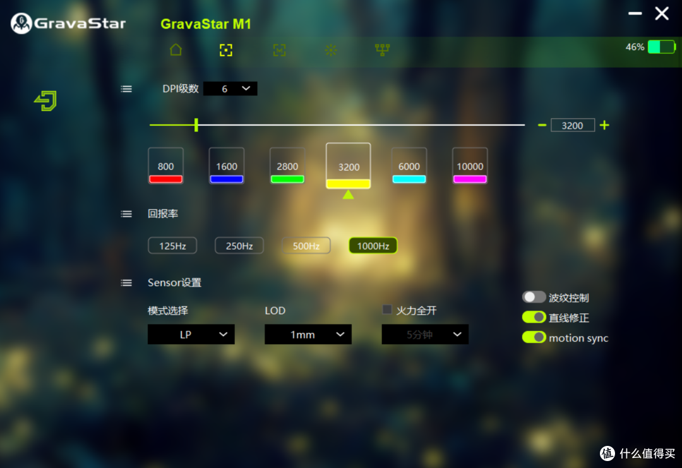Click the list icon beside DPI级数

126,88
